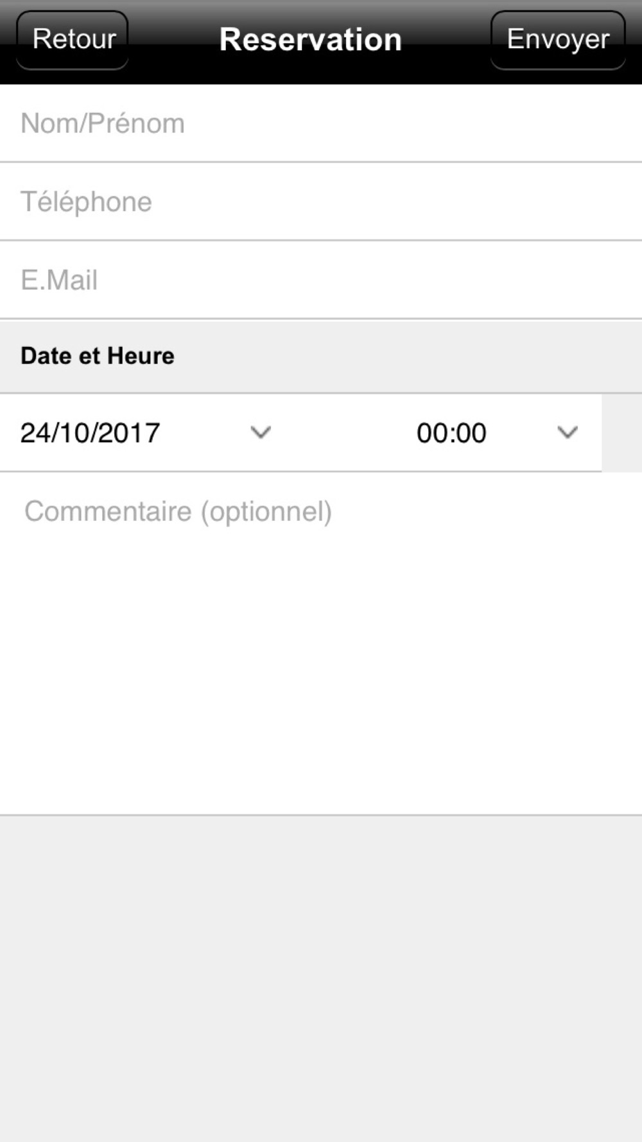
Task: Click the Commentaire (optionnel) text area
Action: point(321,644)
